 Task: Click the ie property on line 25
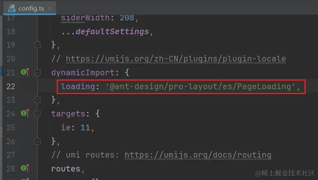66,127
